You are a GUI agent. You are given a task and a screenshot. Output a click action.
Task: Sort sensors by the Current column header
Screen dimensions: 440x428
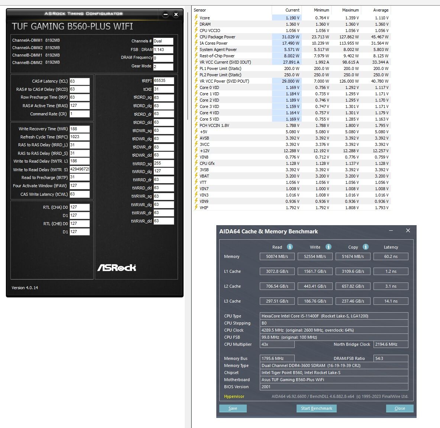[x=286, y=10]
